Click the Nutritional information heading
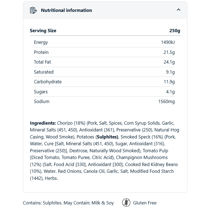Screen dimensions: 212x212 click(66, 10)
